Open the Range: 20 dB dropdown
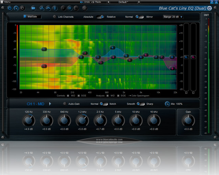This screenshot has height=175, width=219. point(173,17)
